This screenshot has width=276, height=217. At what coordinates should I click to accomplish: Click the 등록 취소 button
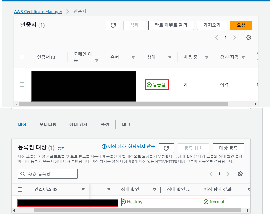(193, 148)
